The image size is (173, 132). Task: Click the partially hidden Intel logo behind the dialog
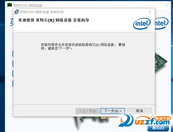(162, 23)
